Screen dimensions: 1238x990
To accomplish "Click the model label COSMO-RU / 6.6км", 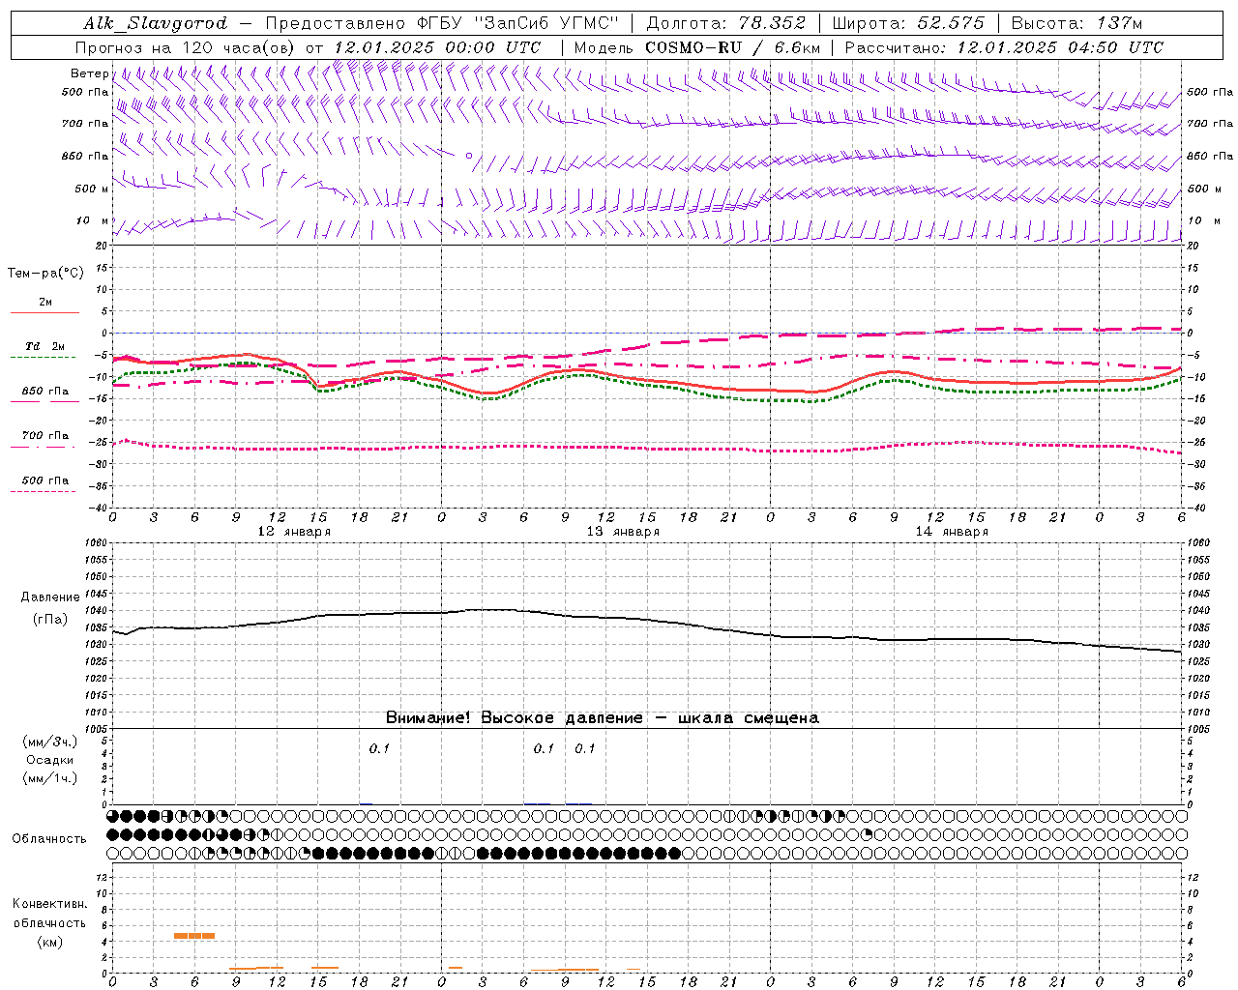I will 733,47.
